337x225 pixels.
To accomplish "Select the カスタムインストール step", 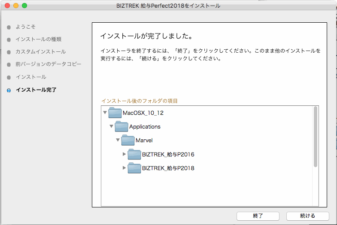I will click(x=40, y=52).
